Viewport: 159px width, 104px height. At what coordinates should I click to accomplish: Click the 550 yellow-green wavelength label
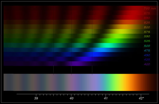(x=147, y=36)
